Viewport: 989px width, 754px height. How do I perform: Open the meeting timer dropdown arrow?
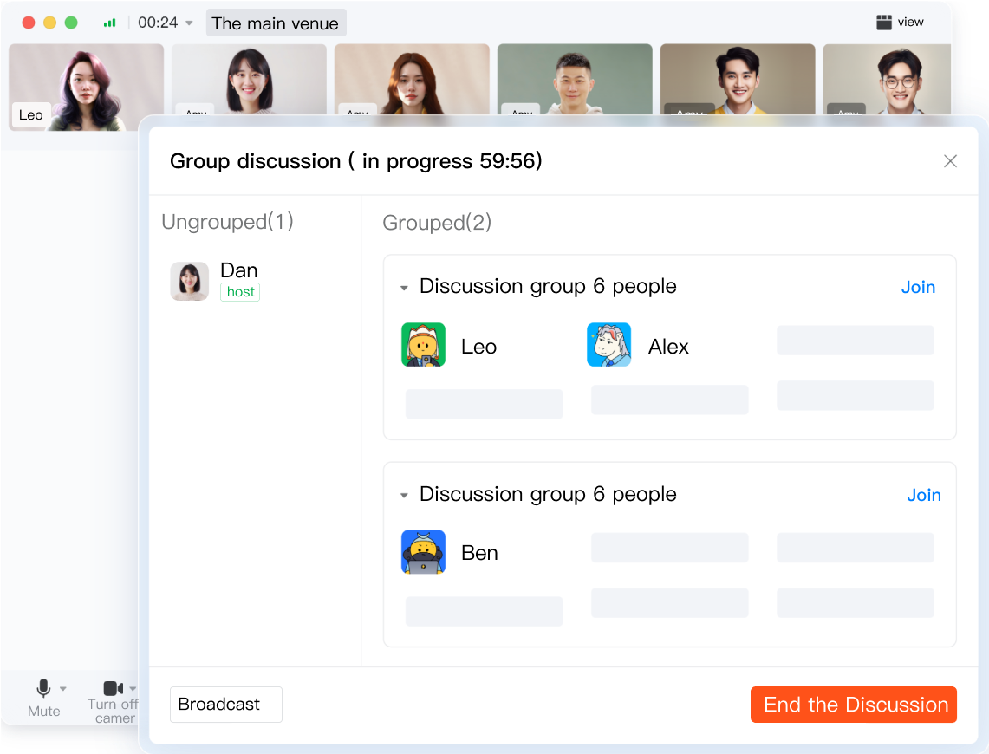[190, 23]
